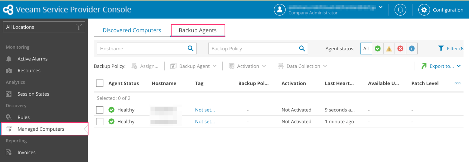
Task: Click the 'Company Administrator' role text
Action: pos(313,13)
